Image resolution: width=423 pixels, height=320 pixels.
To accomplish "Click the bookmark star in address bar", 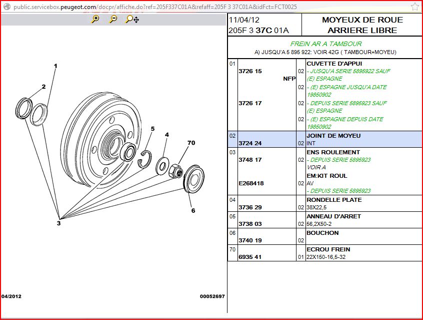I will pyautogui.click(x=414, y=7).
